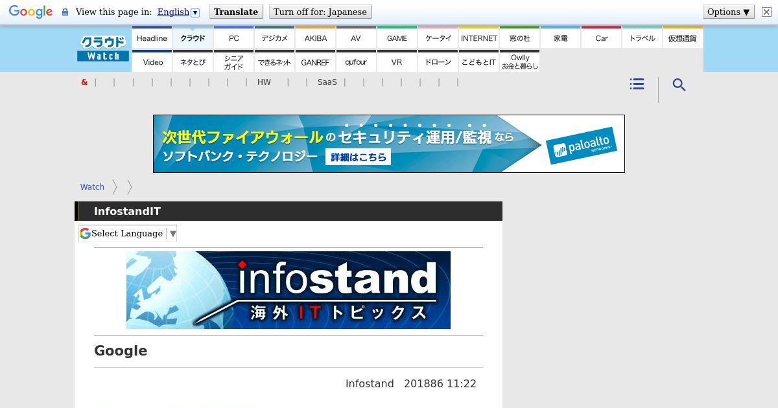Click the Google article headline
Viewport: 778px width, 408px height.
tap(121, 351)
